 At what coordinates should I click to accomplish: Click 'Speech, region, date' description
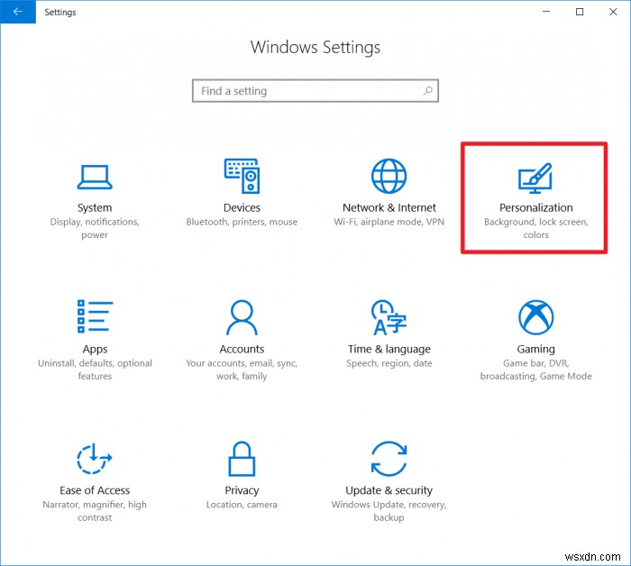coord(389,363)
